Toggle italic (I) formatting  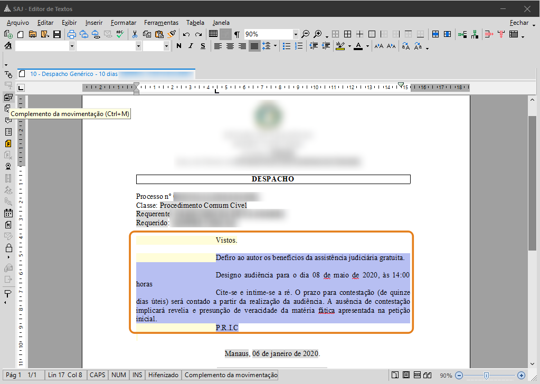[191, 46]
